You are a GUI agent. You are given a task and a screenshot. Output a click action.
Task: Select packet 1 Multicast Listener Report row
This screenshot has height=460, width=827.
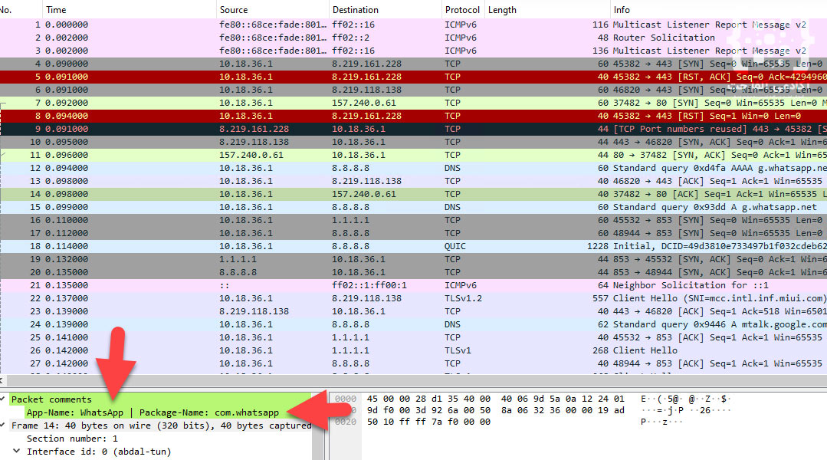point(414,25)
